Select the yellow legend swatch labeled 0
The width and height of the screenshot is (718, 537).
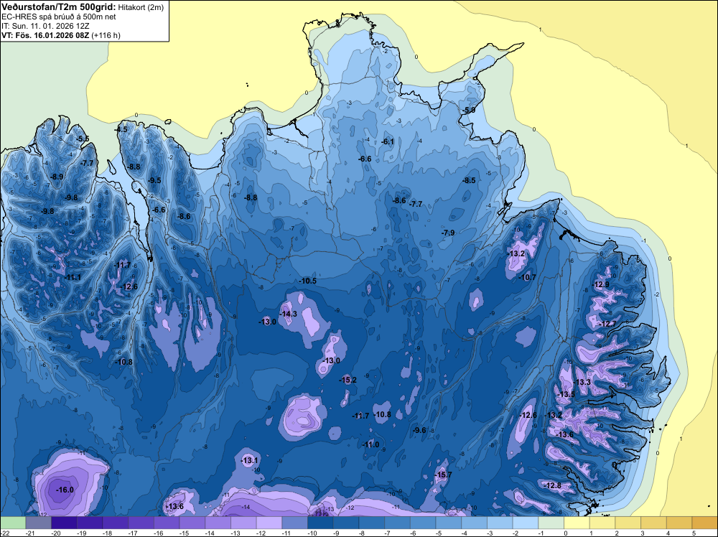coord(577,523)
